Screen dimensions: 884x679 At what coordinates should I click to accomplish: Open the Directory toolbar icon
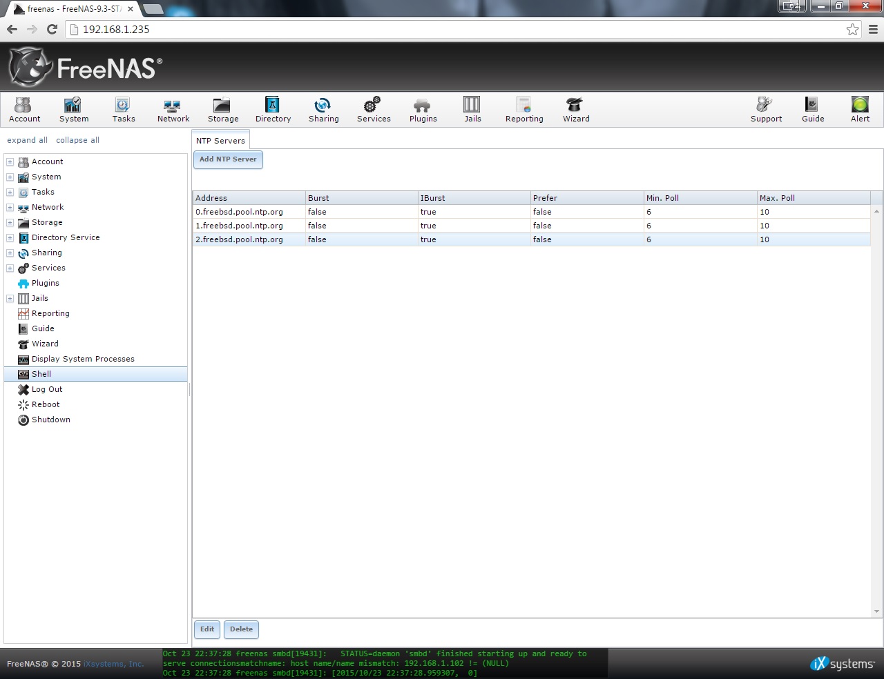tap(273, 109)
